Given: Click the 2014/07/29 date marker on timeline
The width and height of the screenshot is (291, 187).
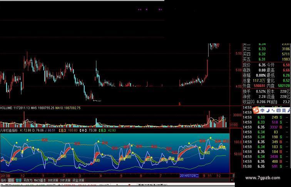Looking at the screenshot, I should [x=189, y=175].
